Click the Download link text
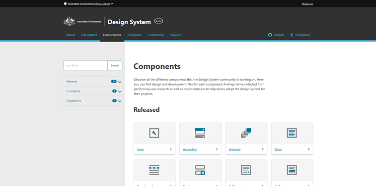The width and height of the screenshot is (376, 186). click(302, 35)
